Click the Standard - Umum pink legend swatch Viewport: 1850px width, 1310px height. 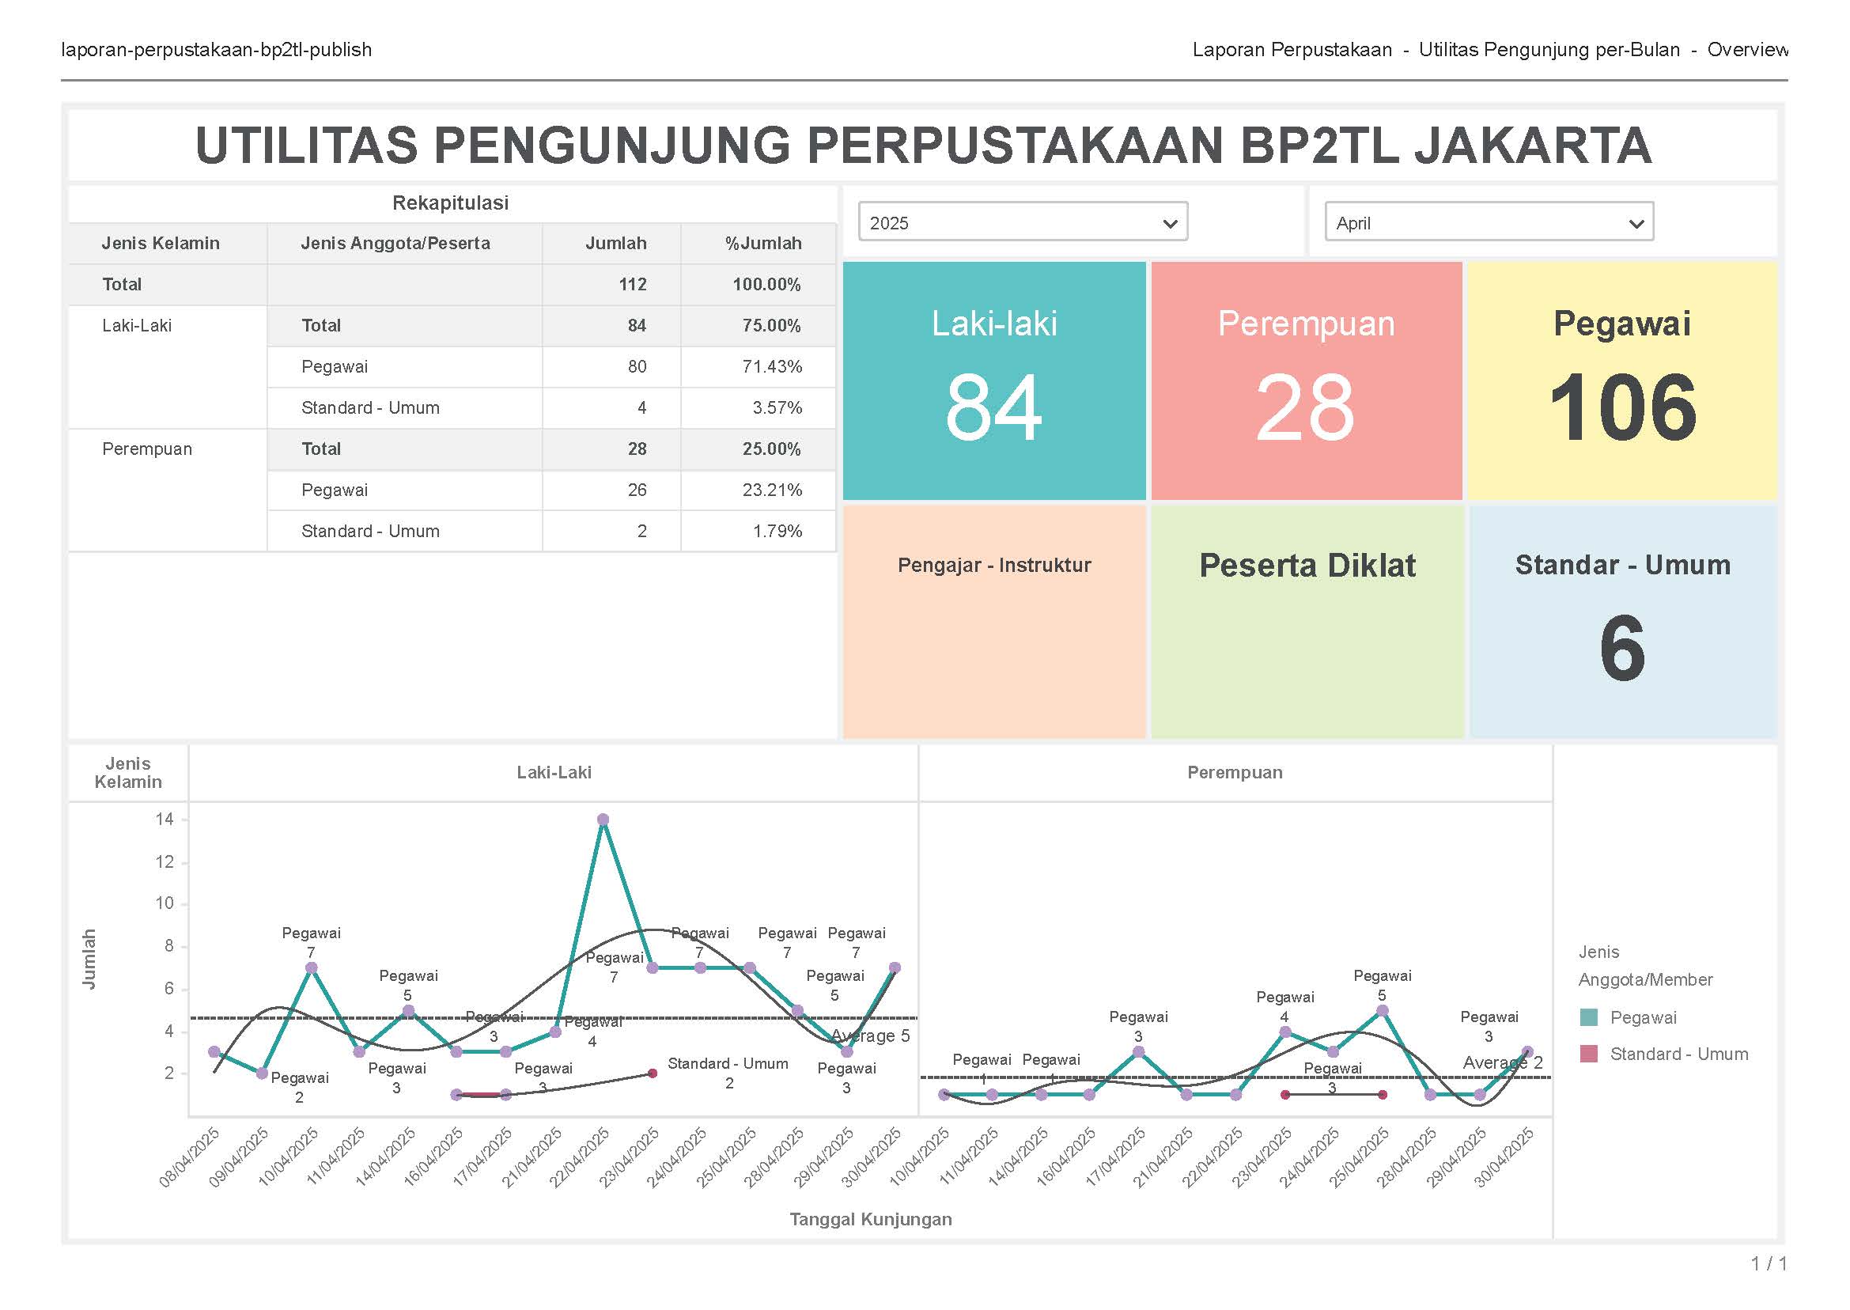(x=1588, y=1054)
